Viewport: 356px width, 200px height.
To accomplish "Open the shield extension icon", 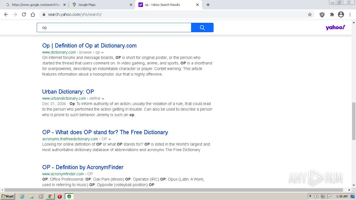I will click(322, 14).
